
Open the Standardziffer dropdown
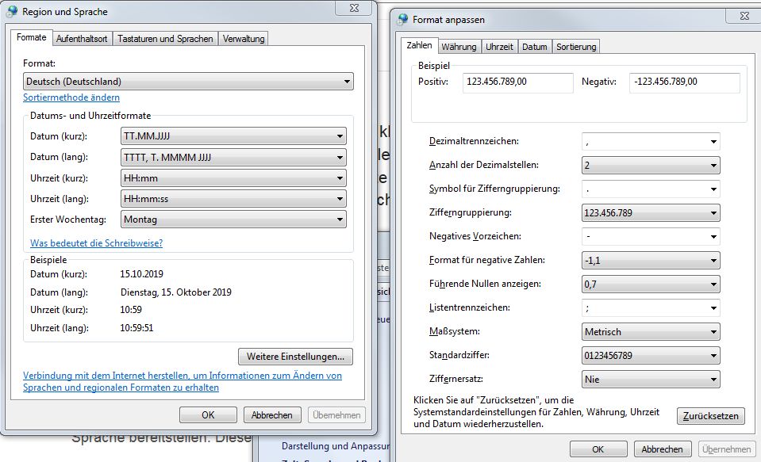pyautogui.click(x=651, y=355)
